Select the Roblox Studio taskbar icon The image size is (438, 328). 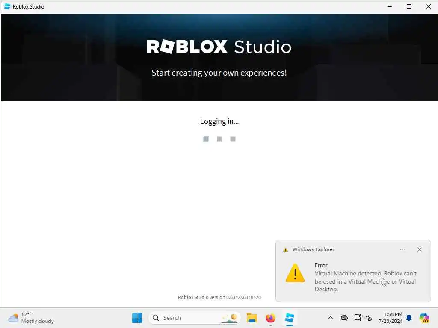pyautogui.click(x=290, y=318)
